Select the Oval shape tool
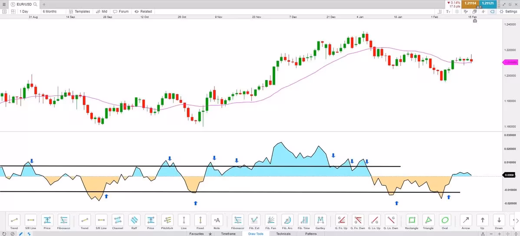The image size is (520, 236). point(444,220)
